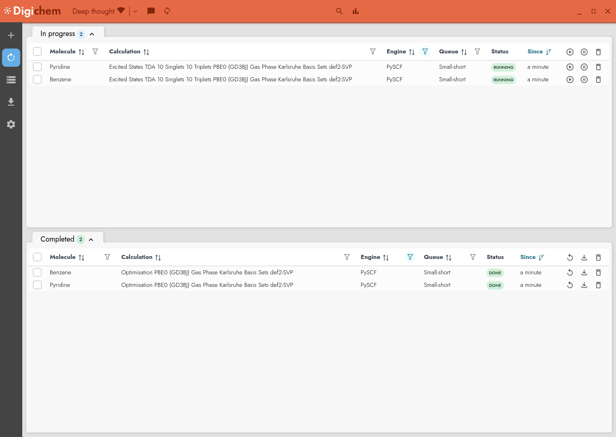Click the refresh icon next to Deep thought
Viewport: 616px width, 437px height.
coord(167,11)
